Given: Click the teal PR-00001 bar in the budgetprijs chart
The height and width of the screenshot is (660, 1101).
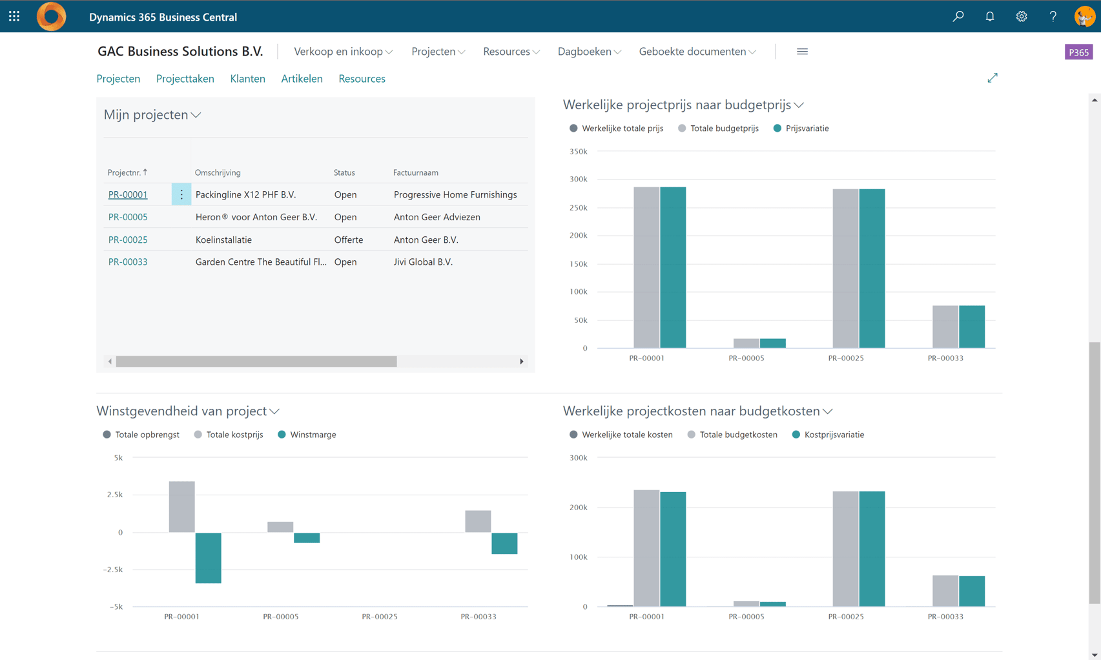Looking at the screenshot, I should tap(673, 267).
